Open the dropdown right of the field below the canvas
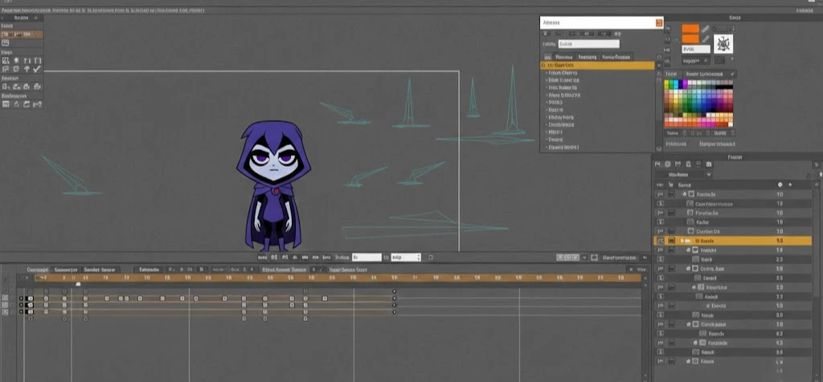 click(x=405, y=258)
